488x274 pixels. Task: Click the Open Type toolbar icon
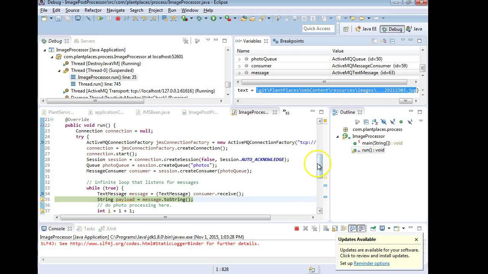243,18
